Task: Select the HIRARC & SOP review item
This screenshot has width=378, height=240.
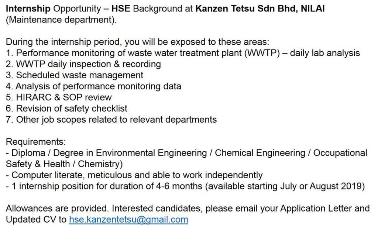Action: click(59, 97)
